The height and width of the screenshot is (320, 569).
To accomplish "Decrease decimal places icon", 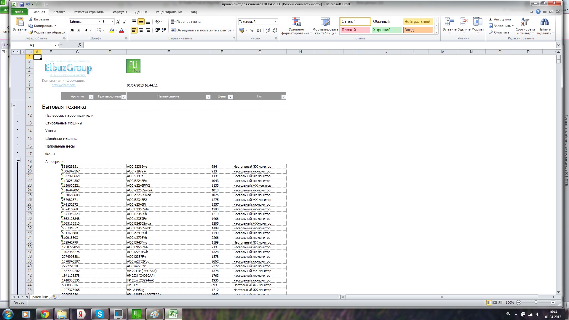I will coord(275,30).
